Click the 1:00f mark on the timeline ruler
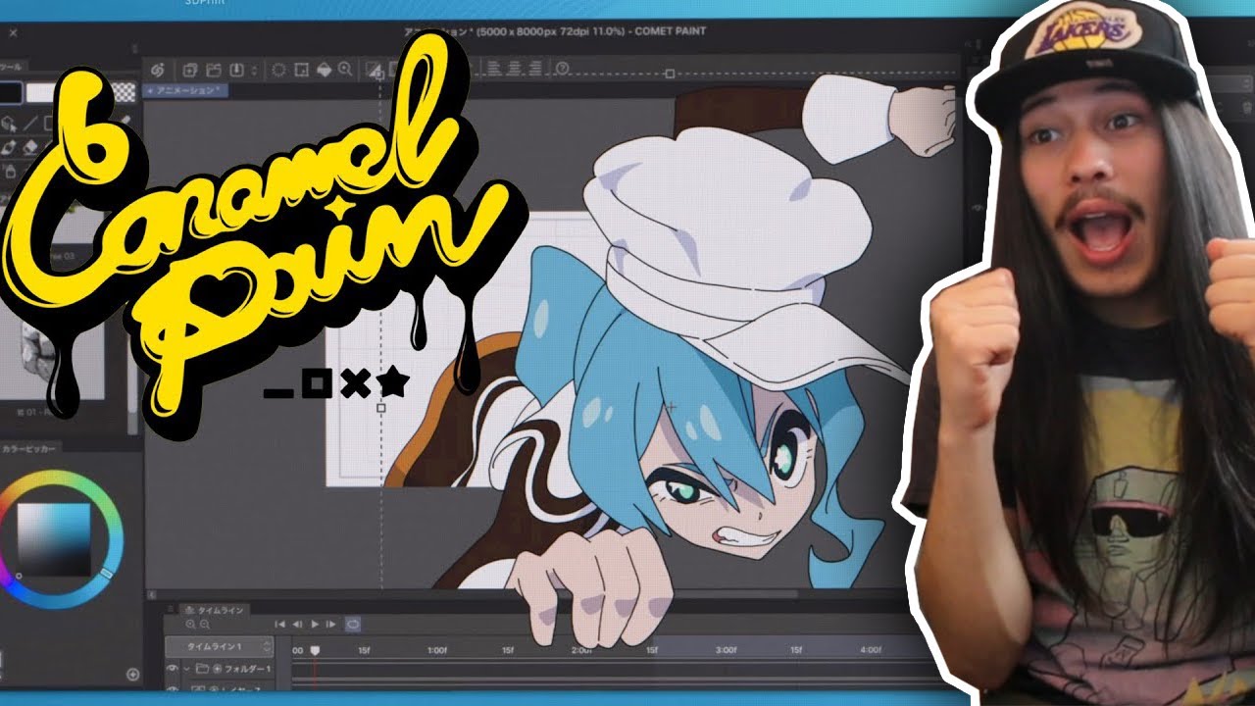Viewport: 1255px width, 706px height. click(436, 651)
